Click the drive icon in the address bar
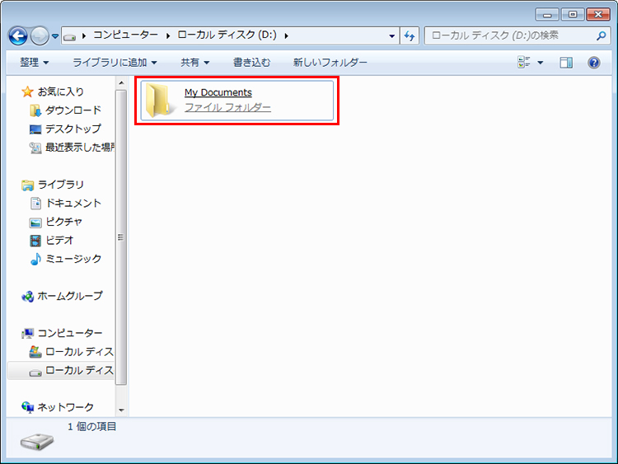 point(70,37)
